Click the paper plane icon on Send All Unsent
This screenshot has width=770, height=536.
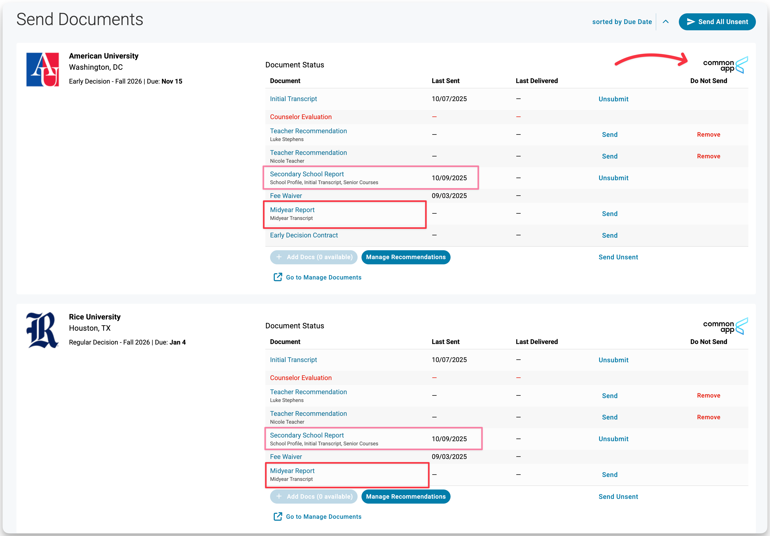[691, 22]
